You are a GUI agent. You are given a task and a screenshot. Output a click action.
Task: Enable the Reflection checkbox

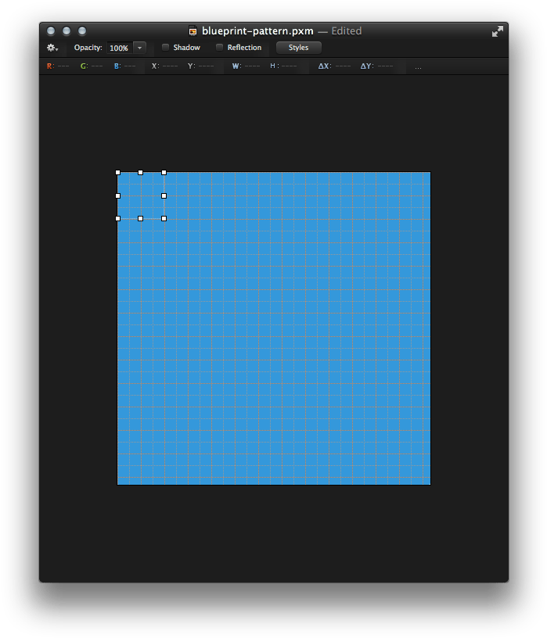219,48
